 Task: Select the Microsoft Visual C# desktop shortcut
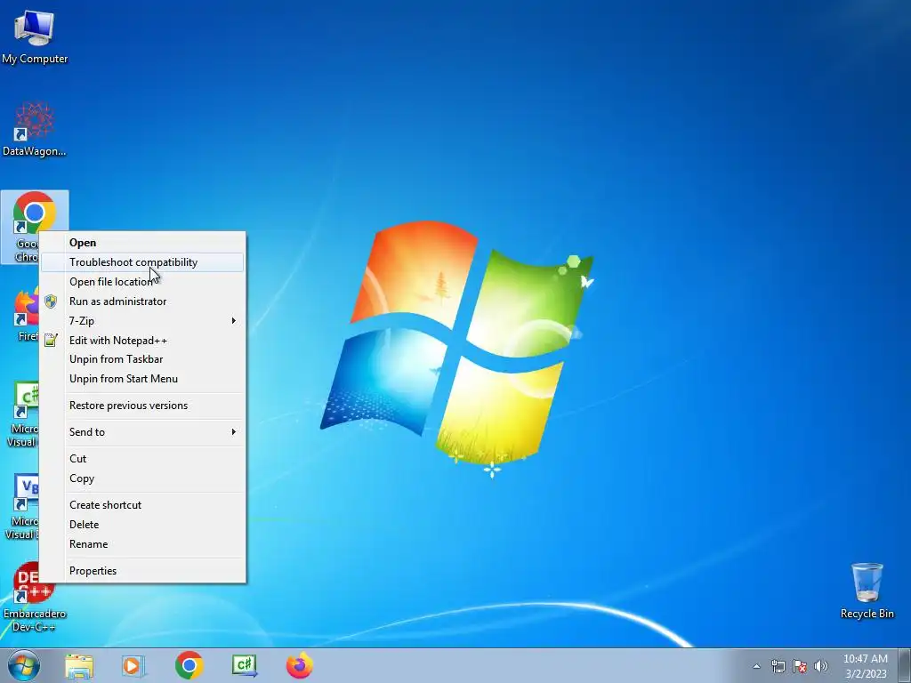[x=22, y=414]
